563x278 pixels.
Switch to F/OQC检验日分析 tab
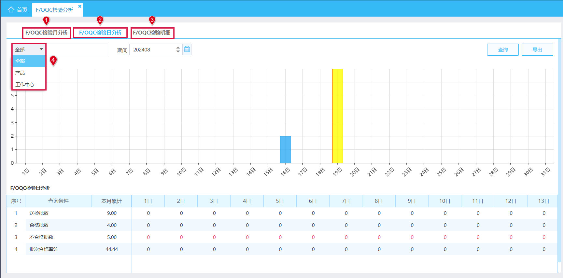pyautogui.click(x=100, y=33)
